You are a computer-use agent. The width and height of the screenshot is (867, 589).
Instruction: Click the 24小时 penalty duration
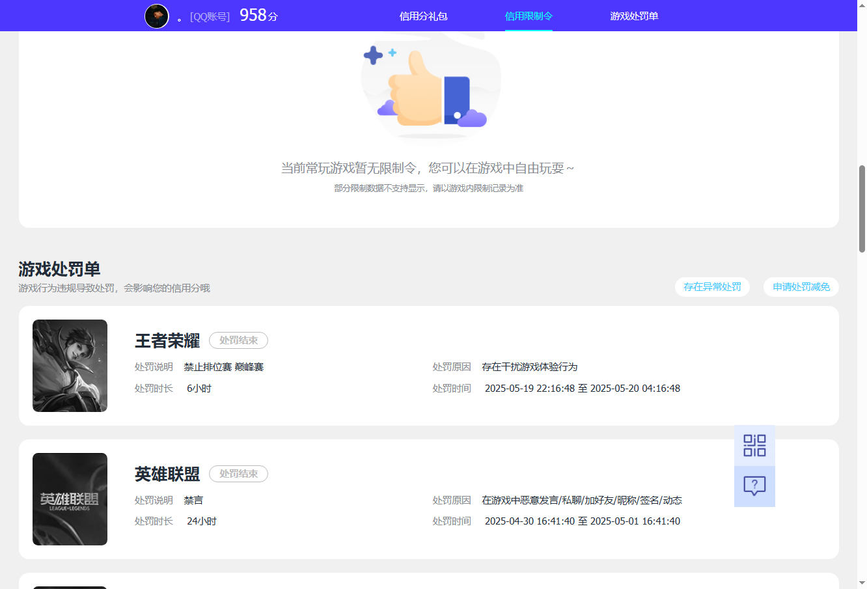pos(202,521)
